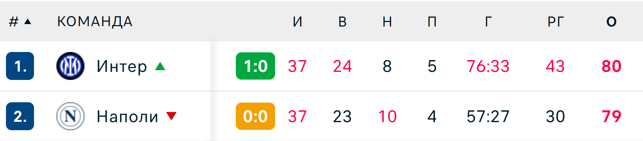Screen dimensions: 643x141
Task: Open the green 1:0 live score badge
Action: (255, 66)
